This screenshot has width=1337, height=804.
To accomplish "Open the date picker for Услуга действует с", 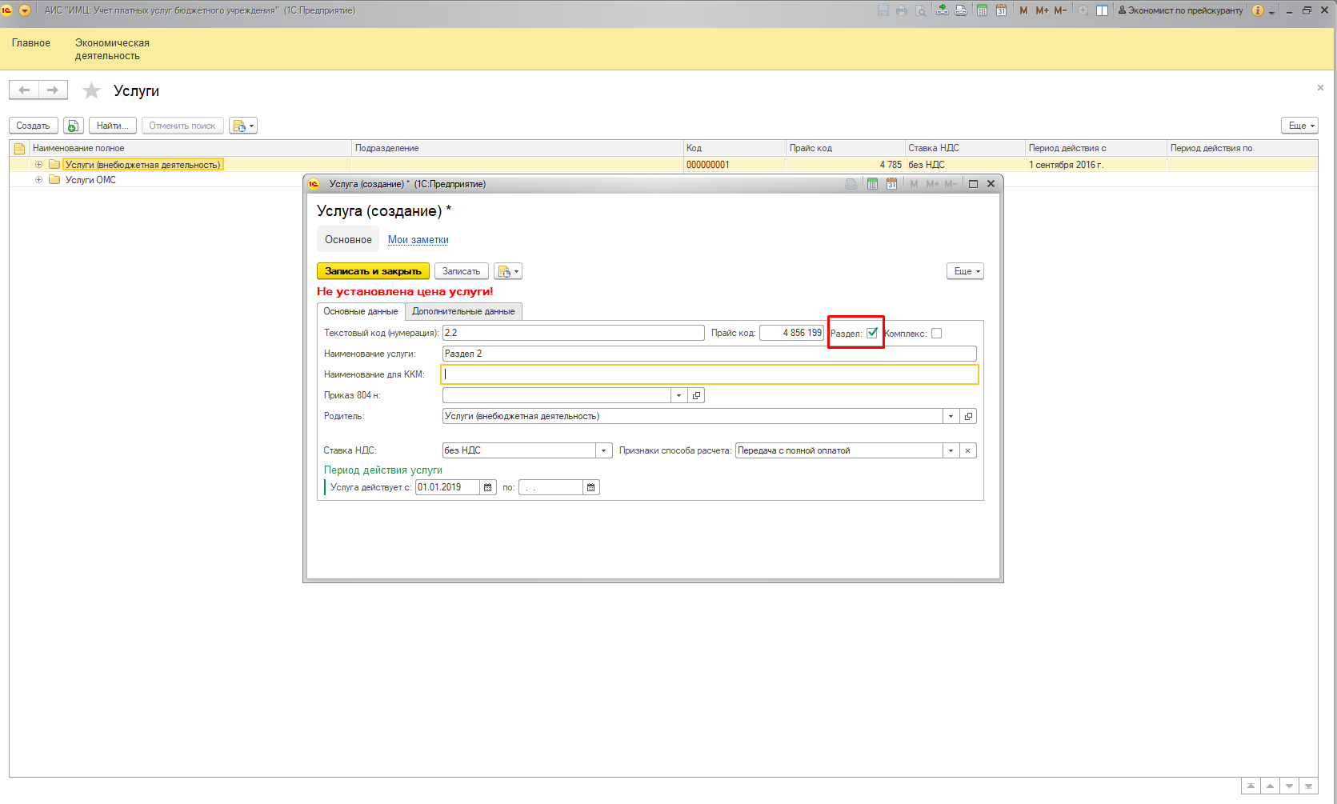I will (x=488, y=487).
